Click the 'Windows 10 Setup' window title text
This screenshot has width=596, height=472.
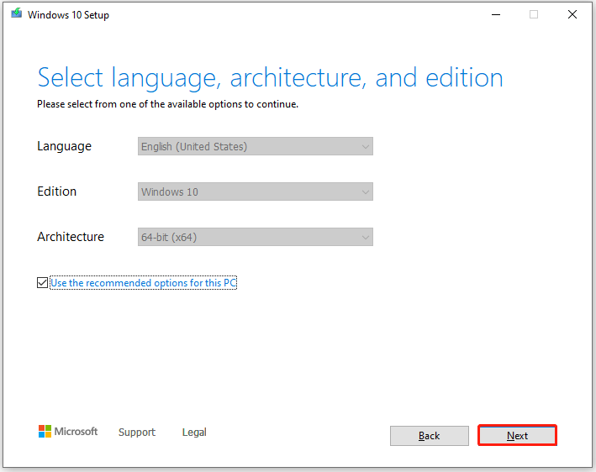[x=68, y=15]
